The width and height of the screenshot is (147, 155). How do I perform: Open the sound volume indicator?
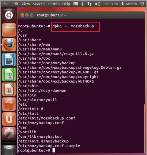click(x=98, y=4)
